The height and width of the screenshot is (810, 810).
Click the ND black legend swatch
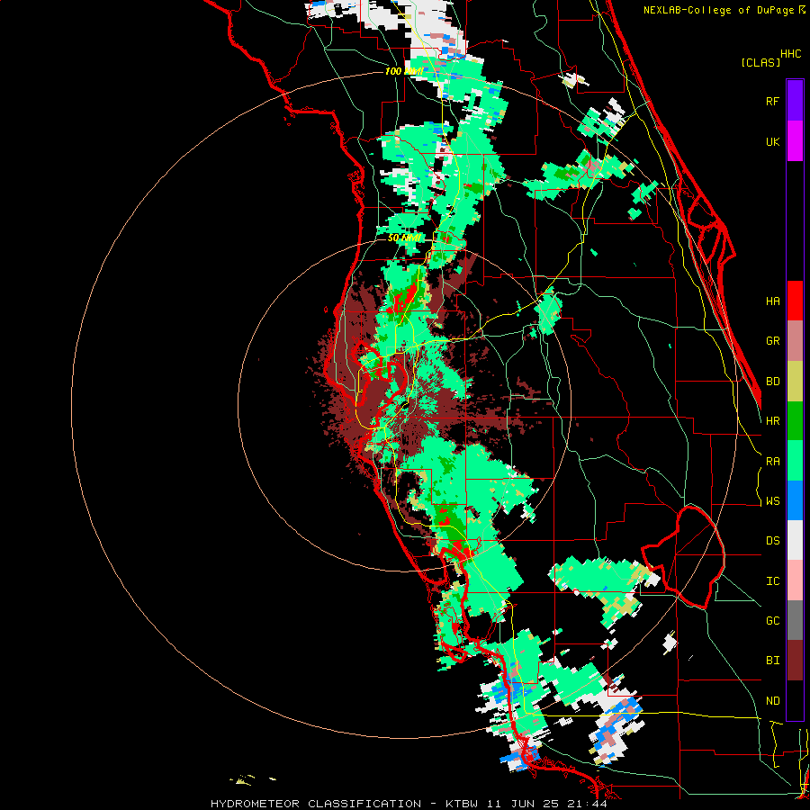pos(795,700)
